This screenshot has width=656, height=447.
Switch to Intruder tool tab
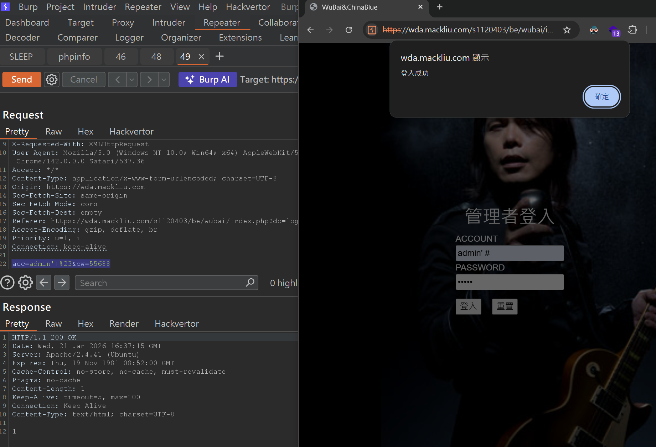tap(169, 22)
